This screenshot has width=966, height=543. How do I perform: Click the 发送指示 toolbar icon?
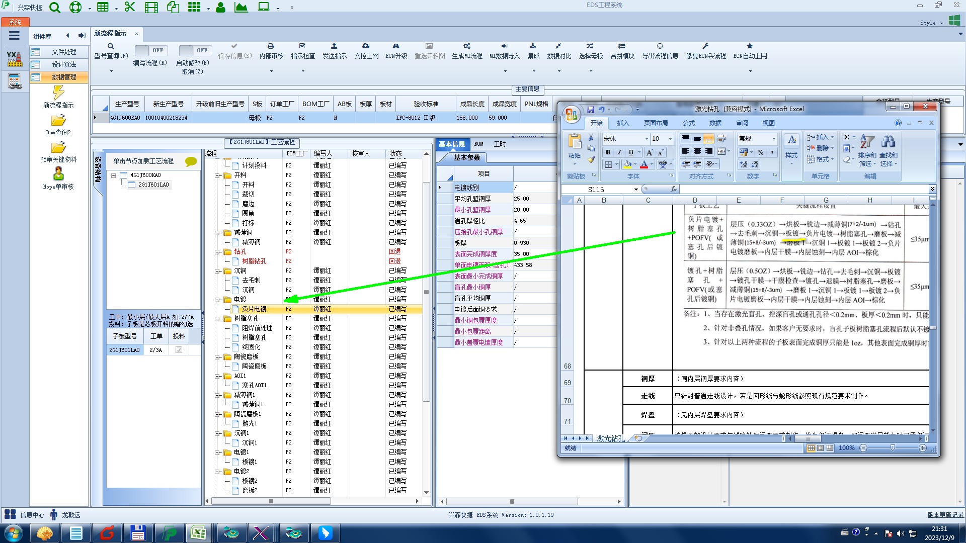334,46
